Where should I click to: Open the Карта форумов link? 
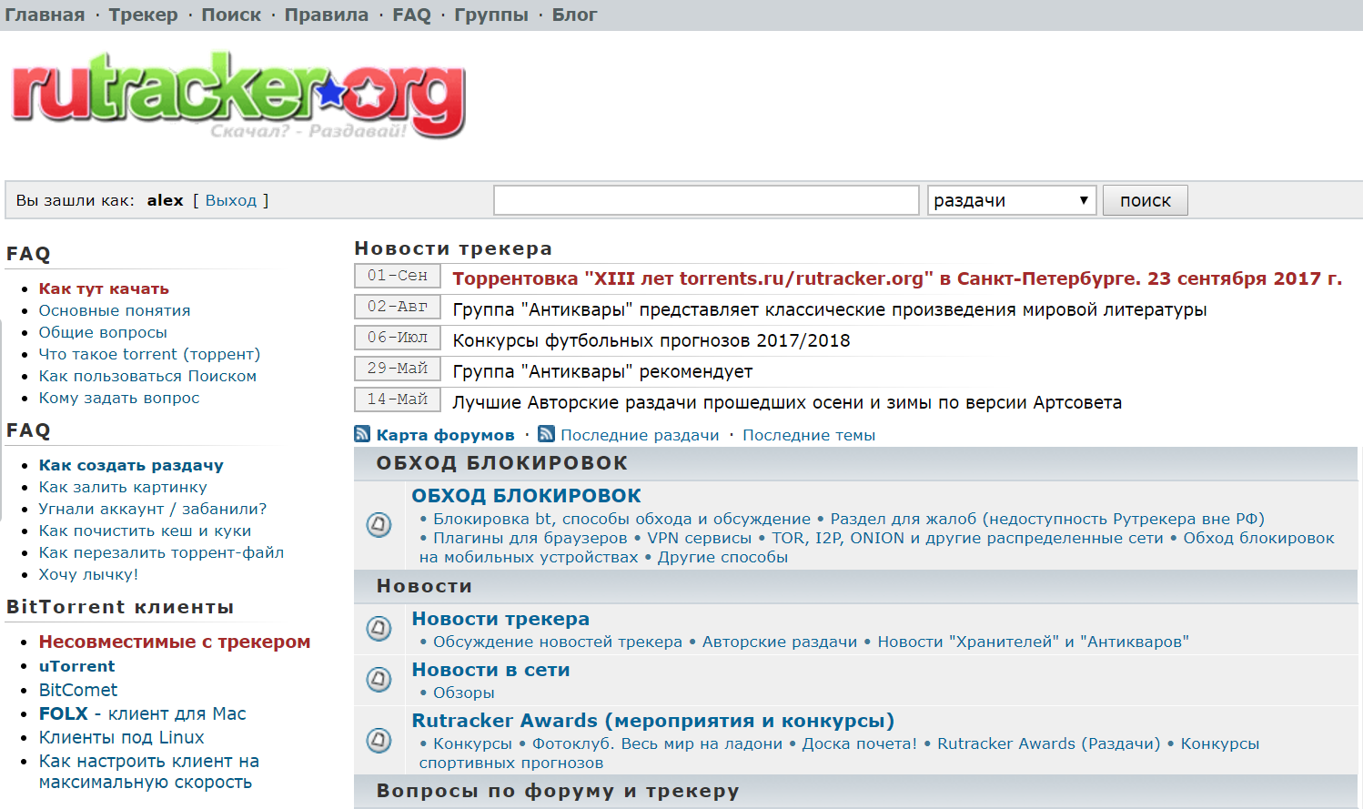tap(445, 435)
